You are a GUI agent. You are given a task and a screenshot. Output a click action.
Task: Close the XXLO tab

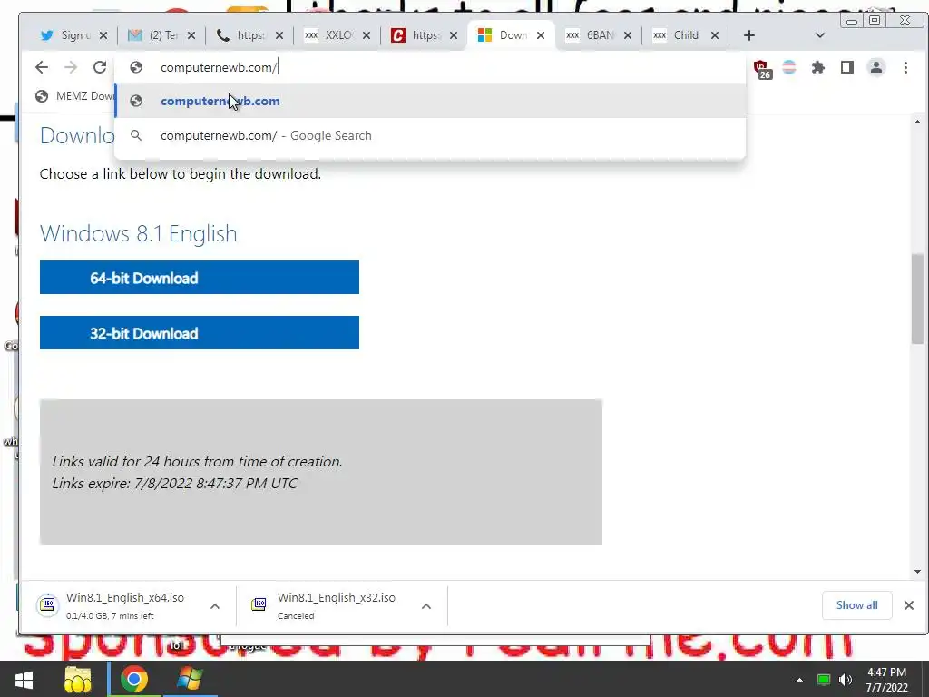click(x=367, y=35)
